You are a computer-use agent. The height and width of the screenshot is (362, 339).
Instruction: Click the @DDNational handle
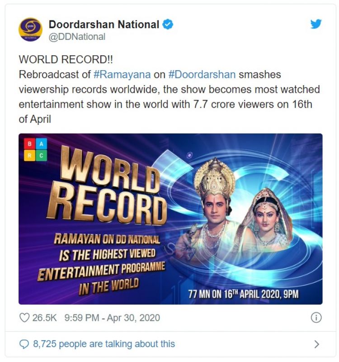(x=77, y=37)
